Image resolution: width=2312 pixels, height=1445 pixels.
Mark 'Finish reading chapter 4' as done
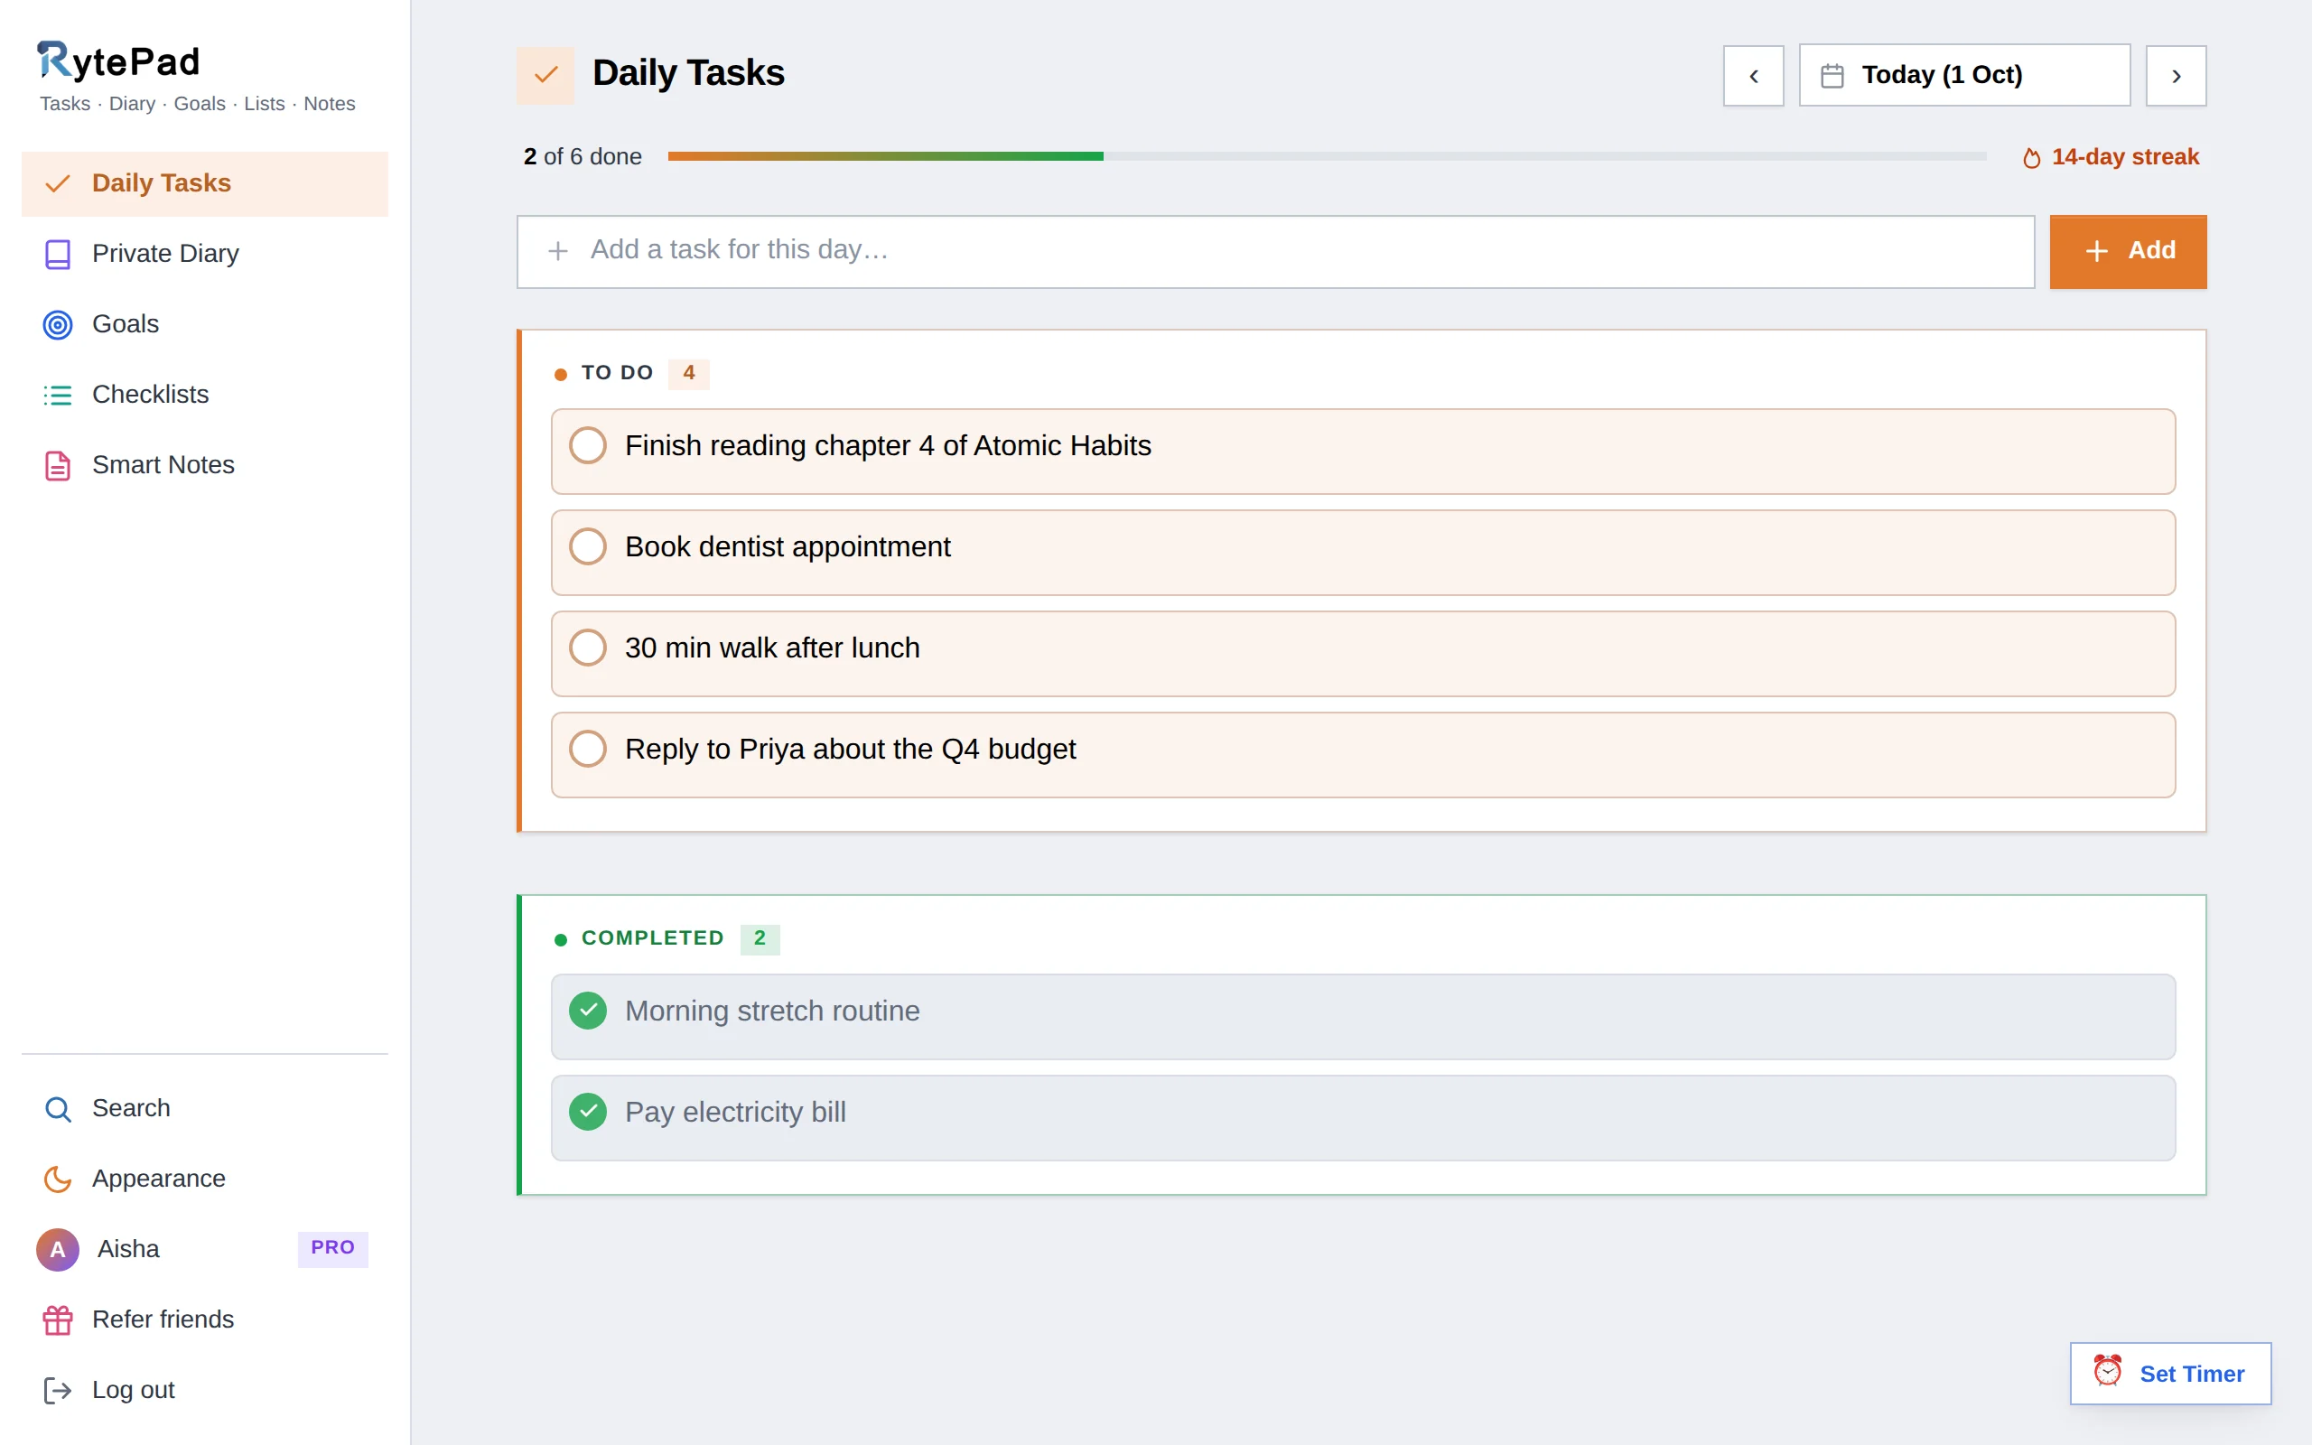(x=588, y=445)
